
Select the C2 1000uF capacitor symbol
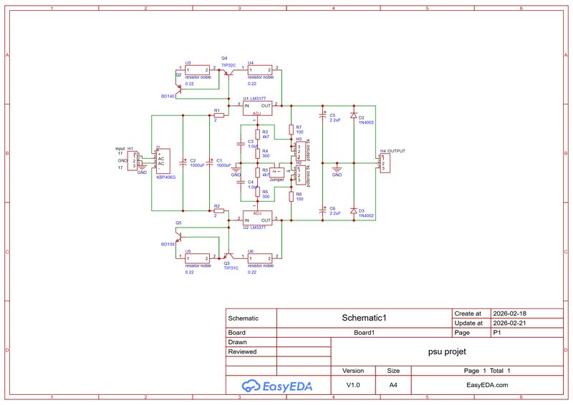(183, 163)
